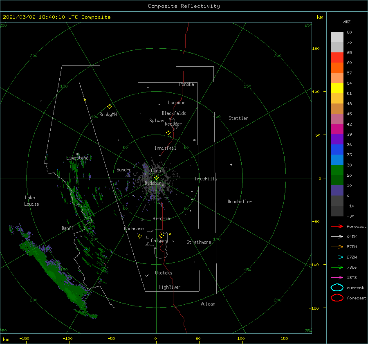Click the yellow km label at top right
368x344 pixels.
[x=320, y=17]
